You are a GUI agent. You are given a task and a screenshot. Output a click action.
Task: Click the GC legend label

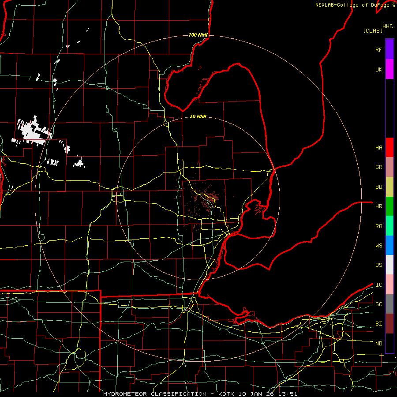tap(378, 304)
